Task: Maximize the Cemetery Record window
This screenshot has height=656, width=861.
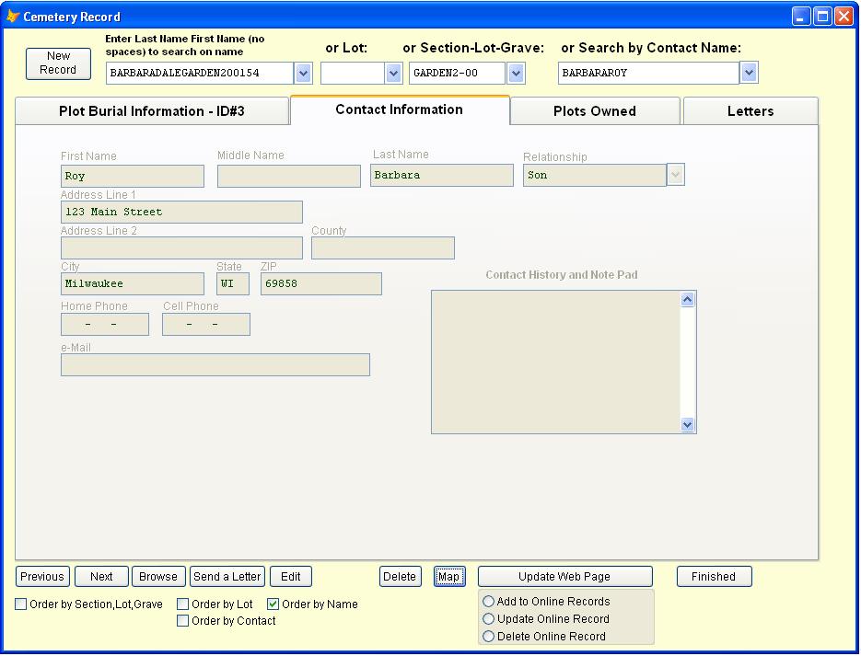Action: (x=822, y=17)
